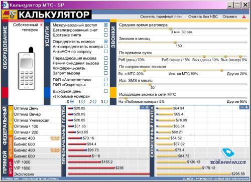The height and width of the screenshot is (182, 251).
Task: Uncheck Международный доступ checkbox
Action: coord(106,25)
